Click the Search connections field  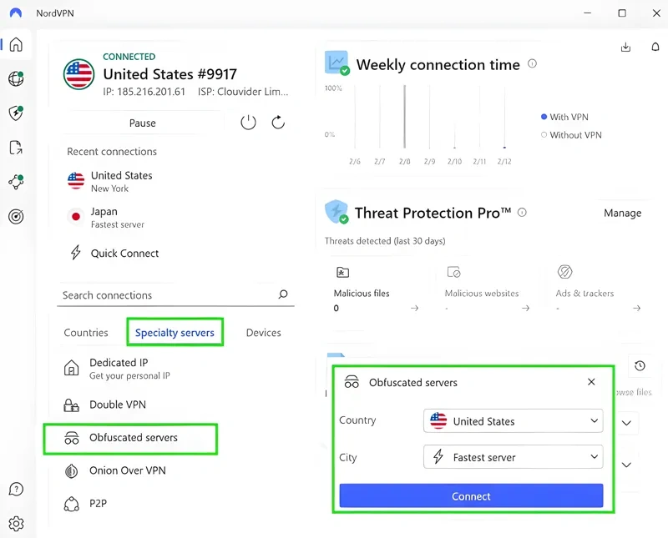click(x=167, y=295)
